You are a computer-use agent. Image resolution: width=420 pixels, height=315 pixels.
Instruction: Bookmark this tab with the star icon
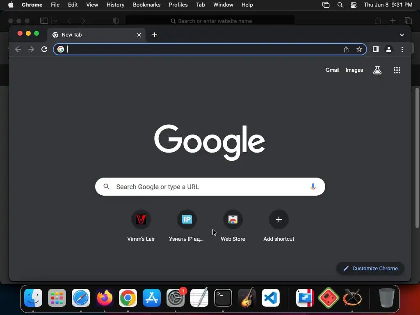click(359, 49)
